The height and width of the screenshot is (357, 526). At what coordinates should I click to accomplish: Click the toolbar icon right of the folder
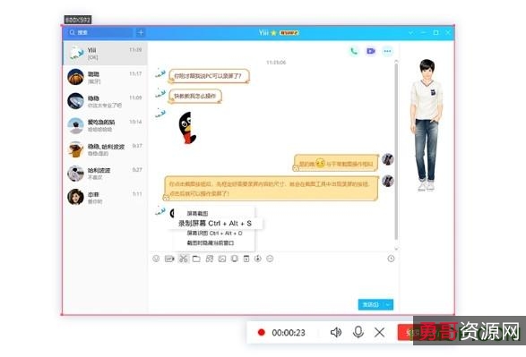pyautogui.click(x=210, y=259)
